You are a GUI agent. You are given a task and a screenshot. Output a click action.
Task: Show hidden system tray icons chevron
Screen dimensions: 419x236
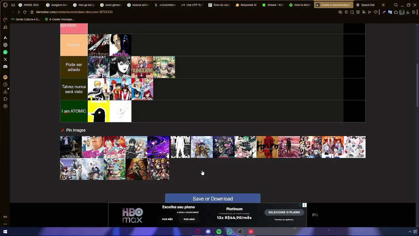click(x=410, y=232)
